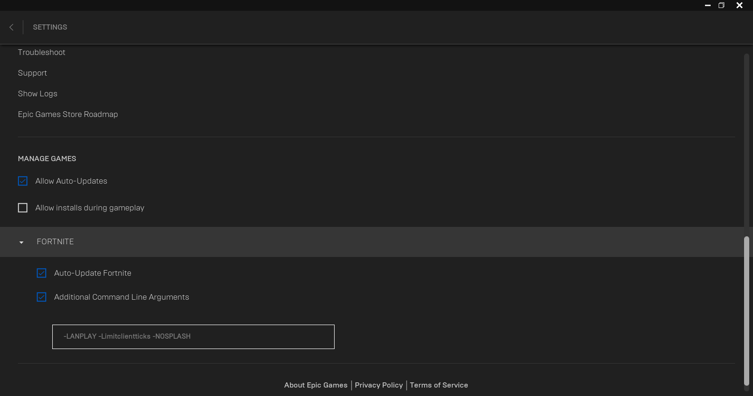753x396 pixels.
Task: Close the Epic Games launcher window
Action: [739, 5]
